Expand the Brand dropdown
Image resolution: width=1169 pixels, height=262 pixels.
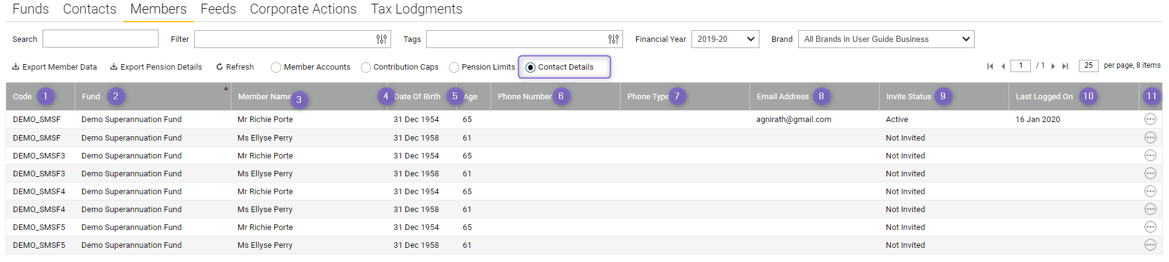tap(886, 39)
